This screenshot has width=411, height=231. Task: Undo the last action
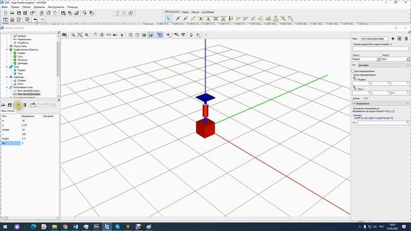click(x=36, y=20)
